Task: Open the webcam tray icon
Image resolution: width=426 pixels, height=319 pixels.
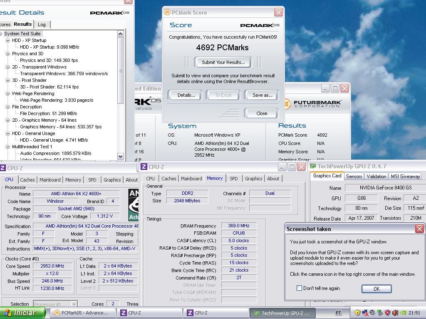Action: click(x=372, y=313)
